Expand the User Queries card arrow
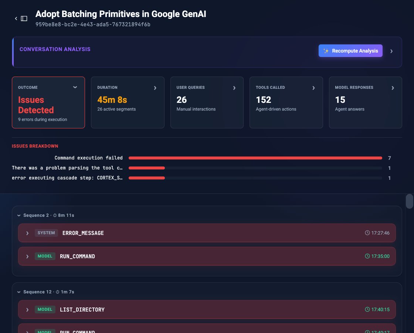The image size is (414, 333). pyautogui.click(x=234, y=88)
